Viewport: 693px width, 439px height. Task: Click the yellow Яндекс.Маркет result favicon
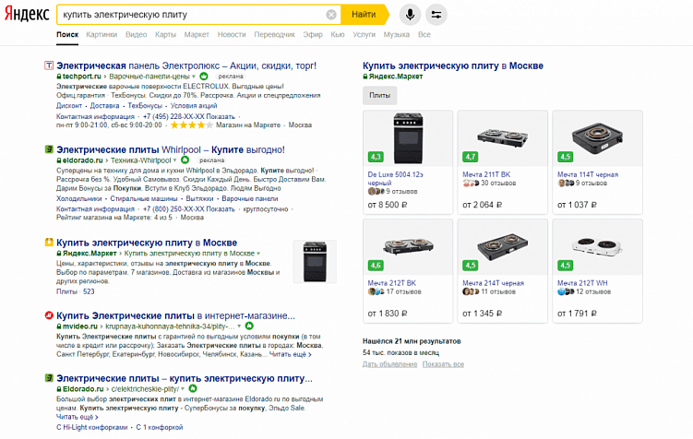tap(49, 242)
